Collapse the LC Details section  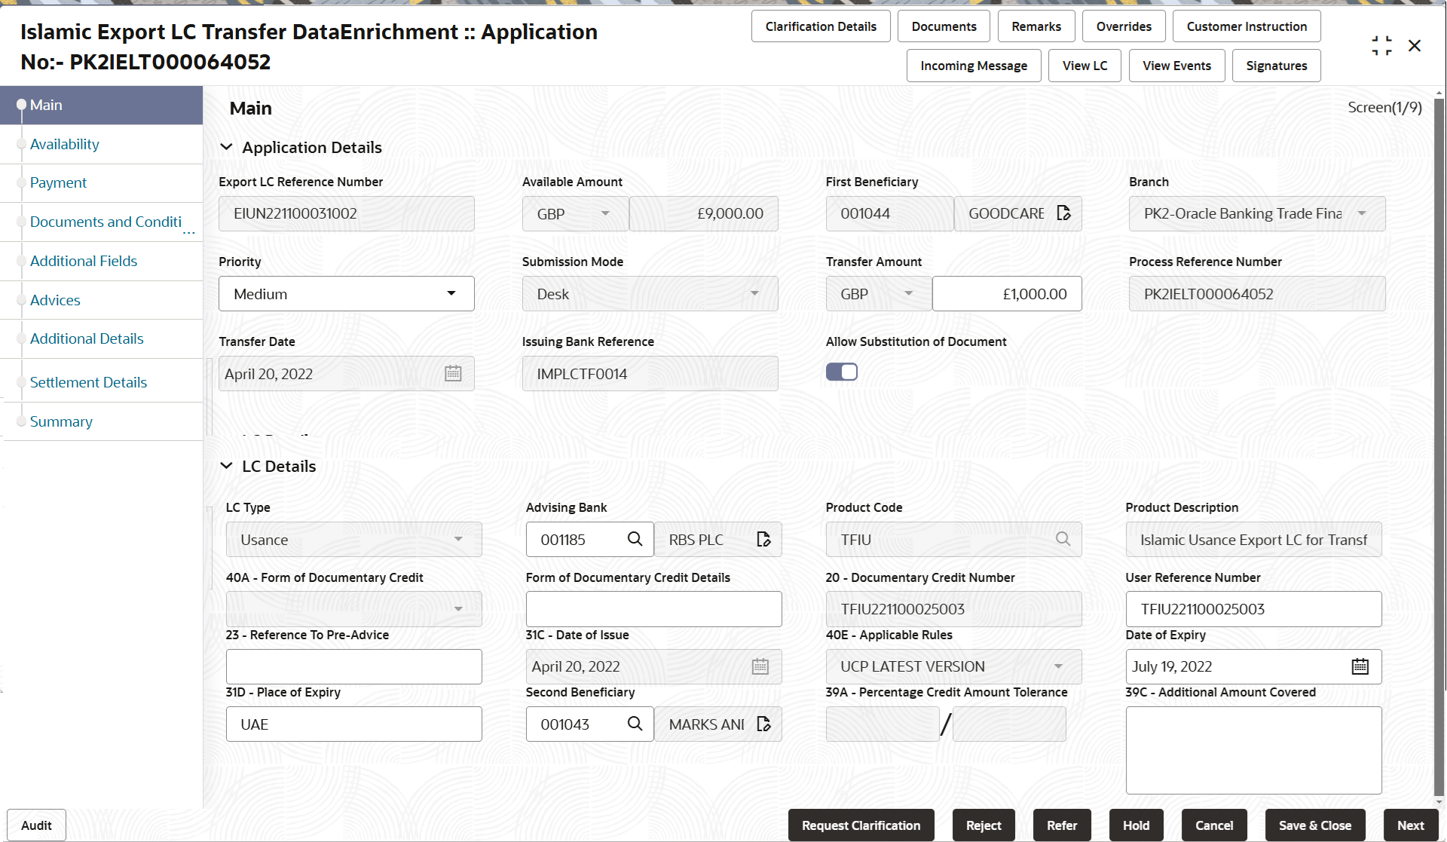click(226, 466)
